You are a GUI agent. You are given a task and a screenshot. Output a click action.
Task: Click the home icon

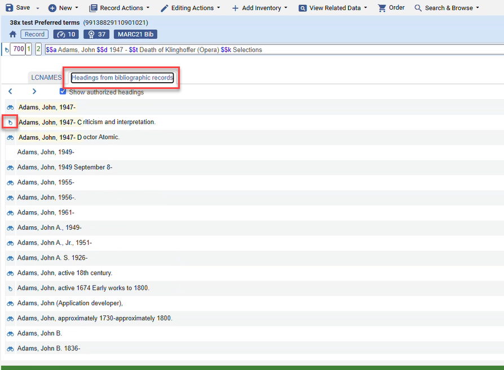[13, 34]
